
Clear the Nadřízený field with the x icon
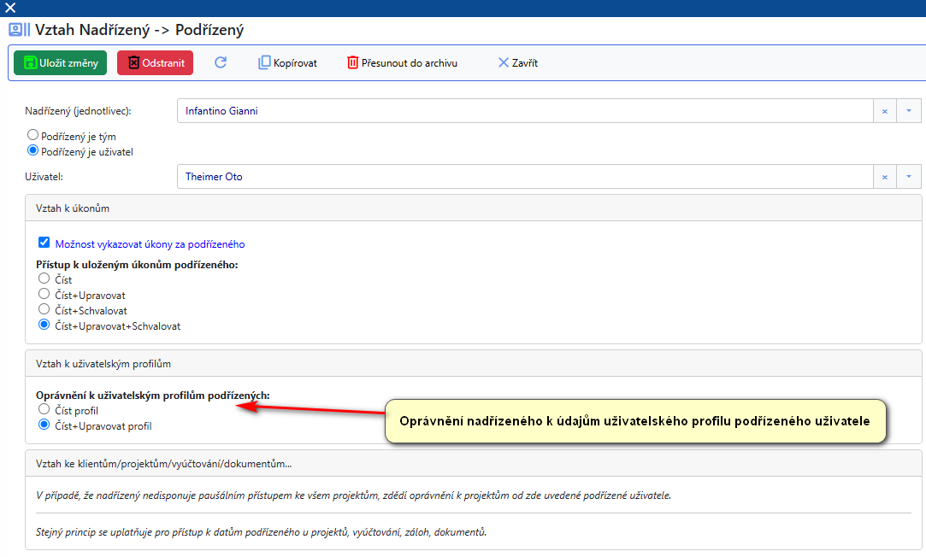pyautogui.click(x=884, y=111)
